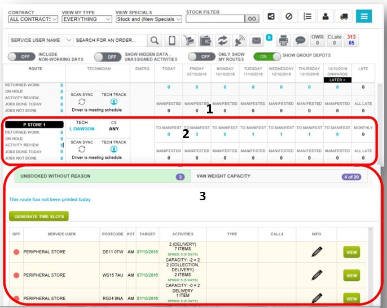
Task: Click Friday To Manifest count 3
Action: [197, 134]
